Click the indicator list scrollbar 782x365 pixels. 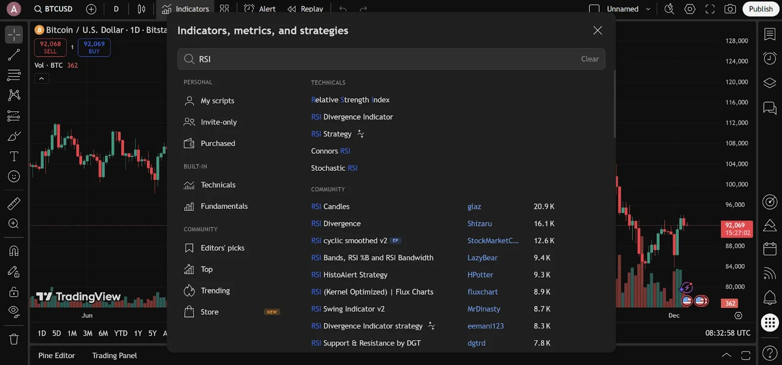[x=614, y=104]
